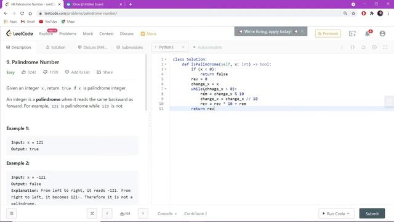394x222 pixels.
Task: Open the notifications bell
Action: pos(368,33)
